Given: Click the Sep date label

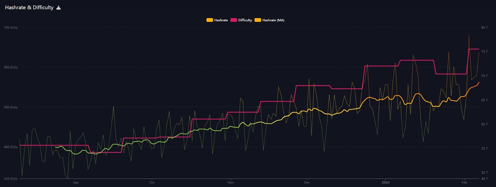Looking at the screenshot, I should (x=76, y=182).
